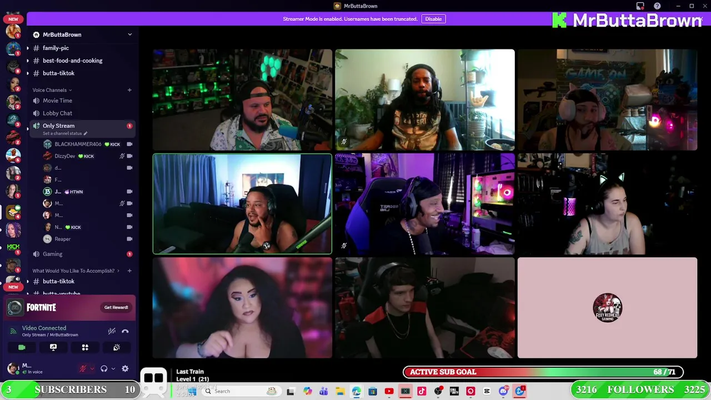The width and height of the screenshot is (711, 400).
Task: Start screen share from the voice panel
Action: pyautogui.click(x=53, y=347)
